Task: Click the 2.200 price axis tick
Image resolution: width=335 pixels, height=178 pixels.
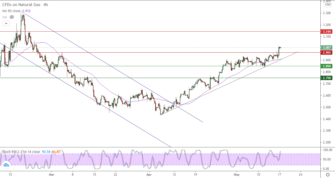Action: tap(327, 142)
